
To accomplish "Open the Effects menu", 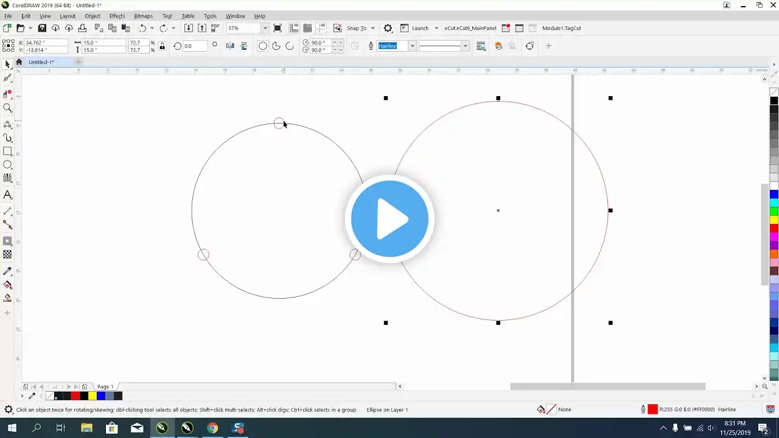I will pyautogui.click(x=117, y=16).
